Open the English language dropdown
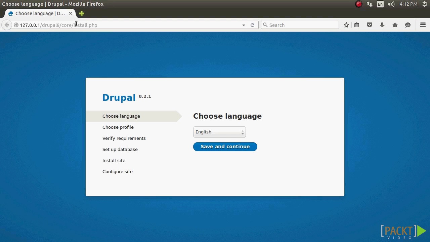The height and width of the screenshot is (242, 430). pos(219,132)
